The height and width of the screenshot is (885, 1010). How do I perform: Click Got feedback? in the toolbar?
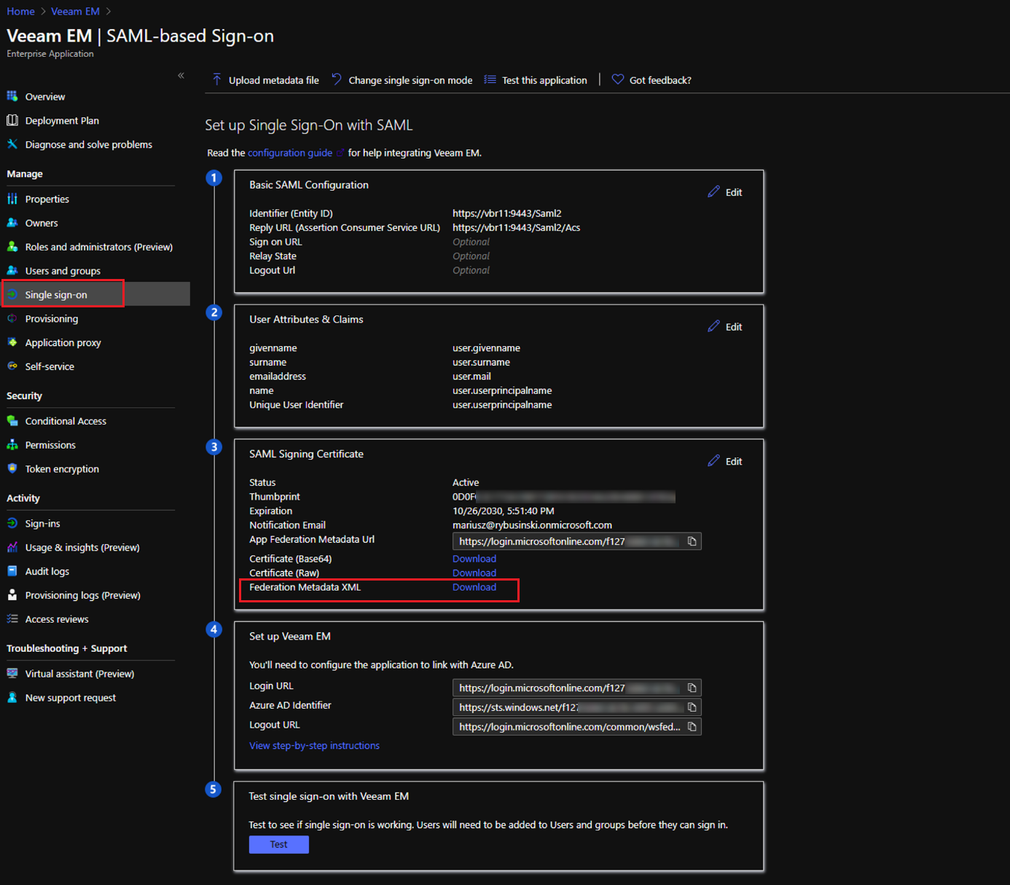click(651, 80)
